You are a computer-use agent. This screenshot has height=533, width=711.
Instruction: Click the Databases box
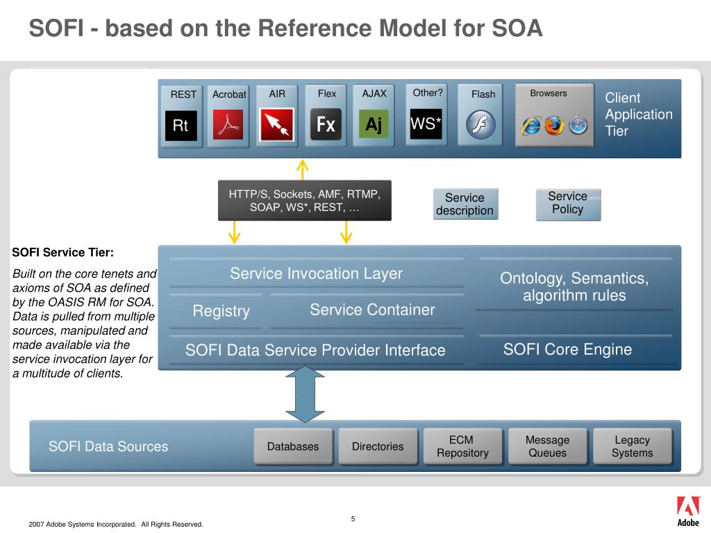[293, 446]
